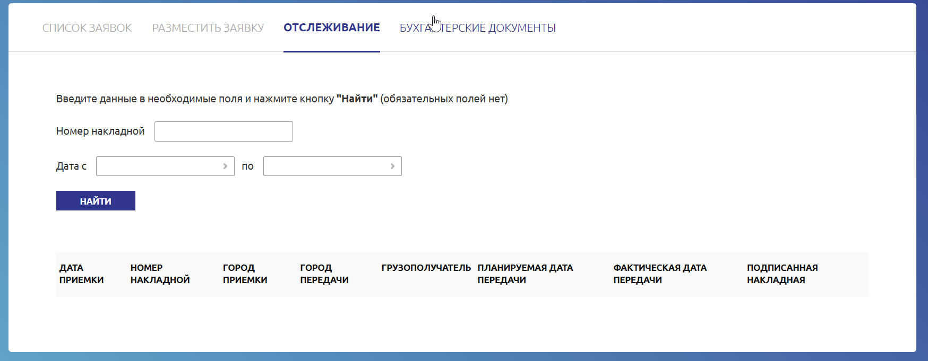Click the ГОРОД ПЕРЕДАЧИ column header
This screenshot has width=928, height=361.
click(324, 274)
